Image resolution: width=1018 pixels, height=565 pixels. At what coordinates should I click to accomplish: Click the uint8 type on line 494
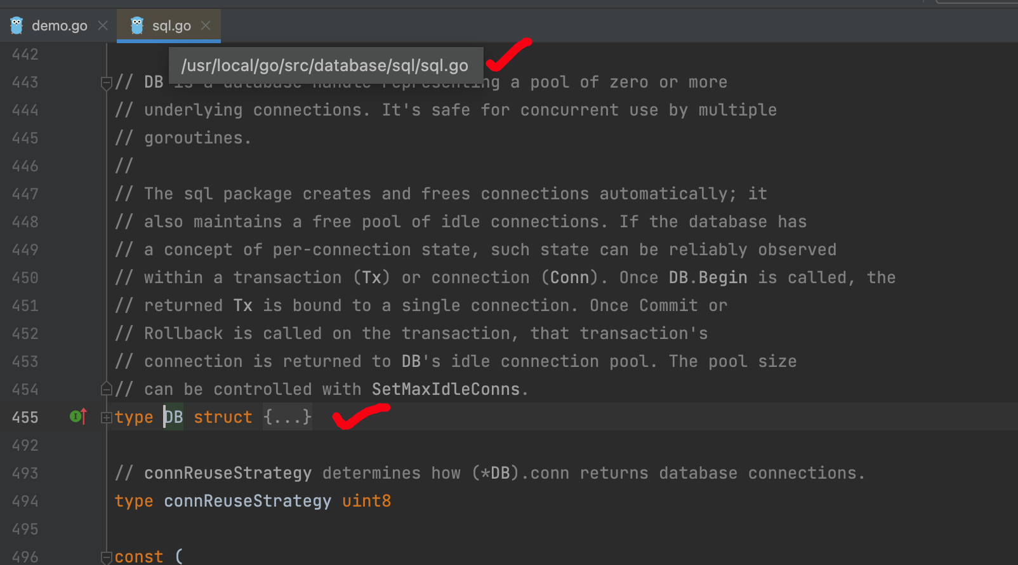pyautogui.click(x=366, y=501)
